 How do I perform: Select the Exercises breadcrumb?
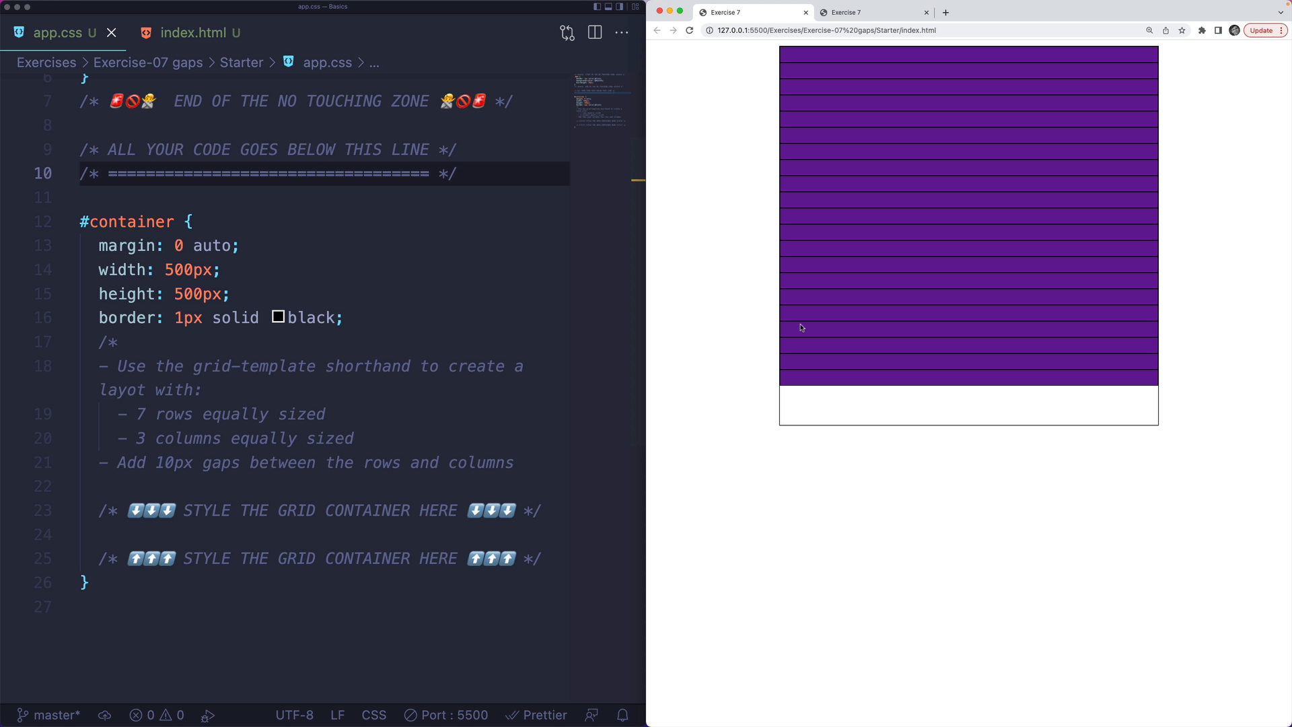(46, 62)
